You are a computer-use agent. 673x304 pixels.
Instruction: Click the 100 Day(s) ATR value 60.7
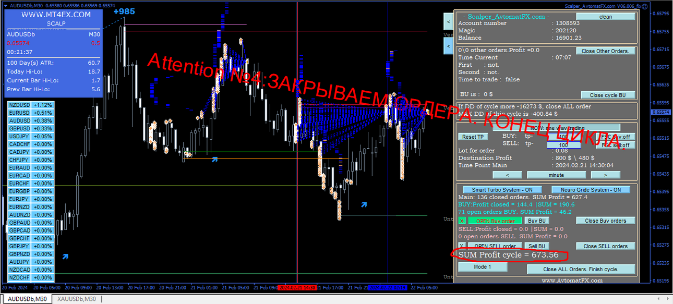click(x=94, y=63)
